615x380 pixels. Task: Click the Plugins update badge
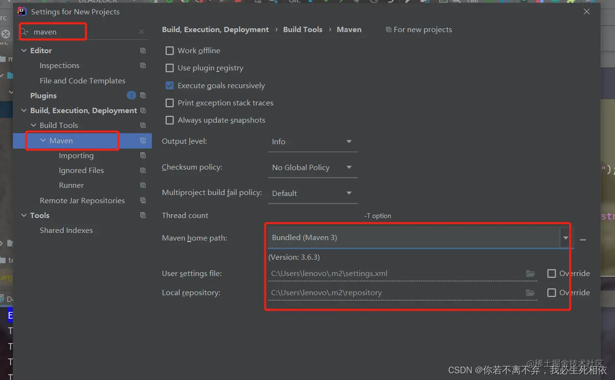[x=131, y=95]
